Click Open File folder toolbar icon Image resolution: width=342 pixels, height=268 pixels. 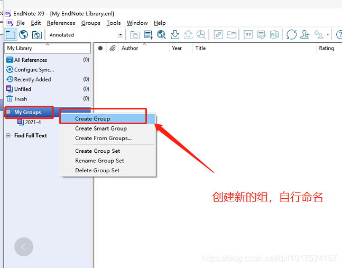[x=232, y=35]
